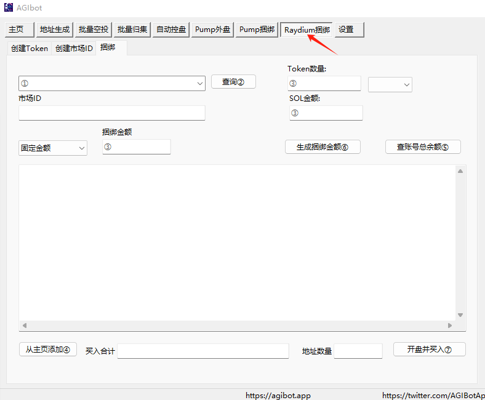Click the list's scroll left arrow
Screen dimensions: 485x400
tap(25, 326)
